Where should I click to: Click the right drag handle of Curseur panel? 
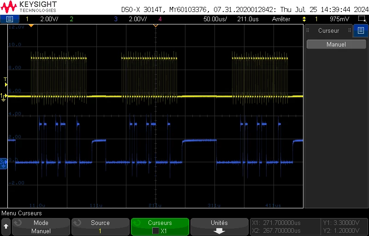pyautogui.click(x=350, y=30)
